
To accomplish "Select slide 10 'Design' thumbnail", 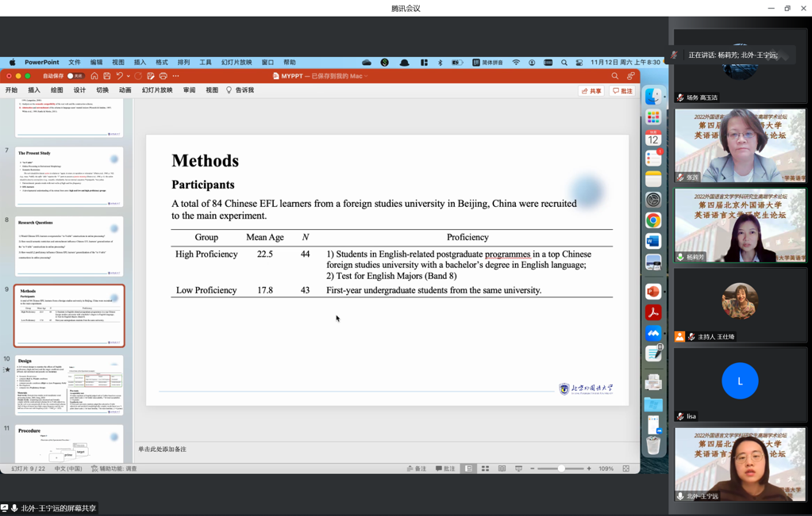I will [x=69, y=385].
